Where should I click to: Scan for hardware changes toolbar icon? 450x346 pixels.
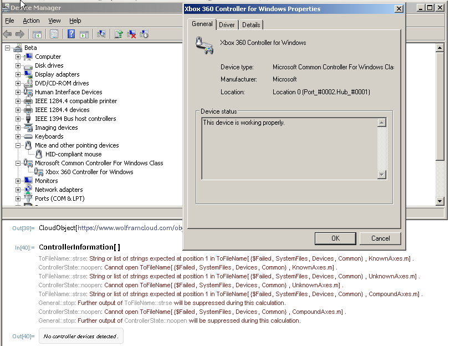coord(101,34)
